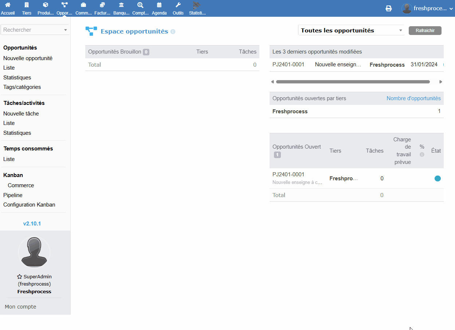455x330 pixels.
Task: Open the Mon compte link
Action: click(20, 307)
